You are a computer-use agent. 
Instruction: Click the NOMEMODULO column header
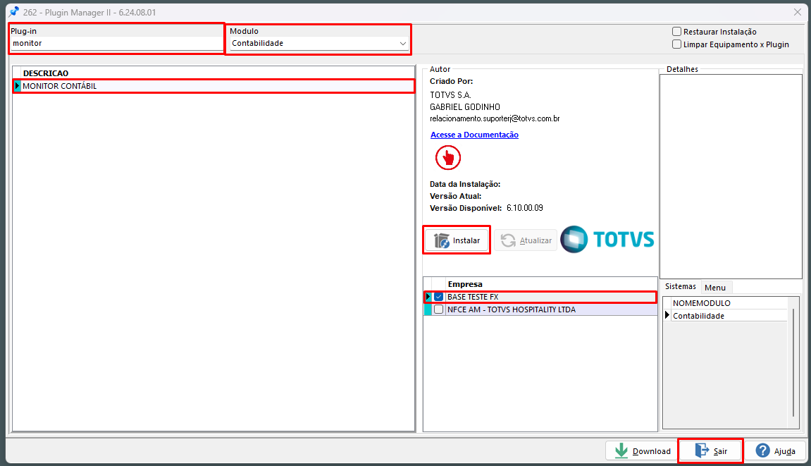(x=729, y=303)
